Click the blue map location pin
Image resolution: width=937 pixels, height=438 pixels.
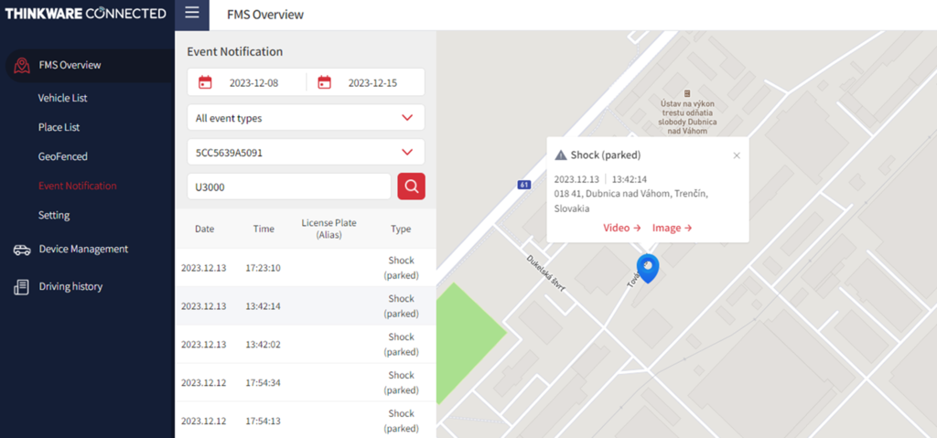coord(648,267)
